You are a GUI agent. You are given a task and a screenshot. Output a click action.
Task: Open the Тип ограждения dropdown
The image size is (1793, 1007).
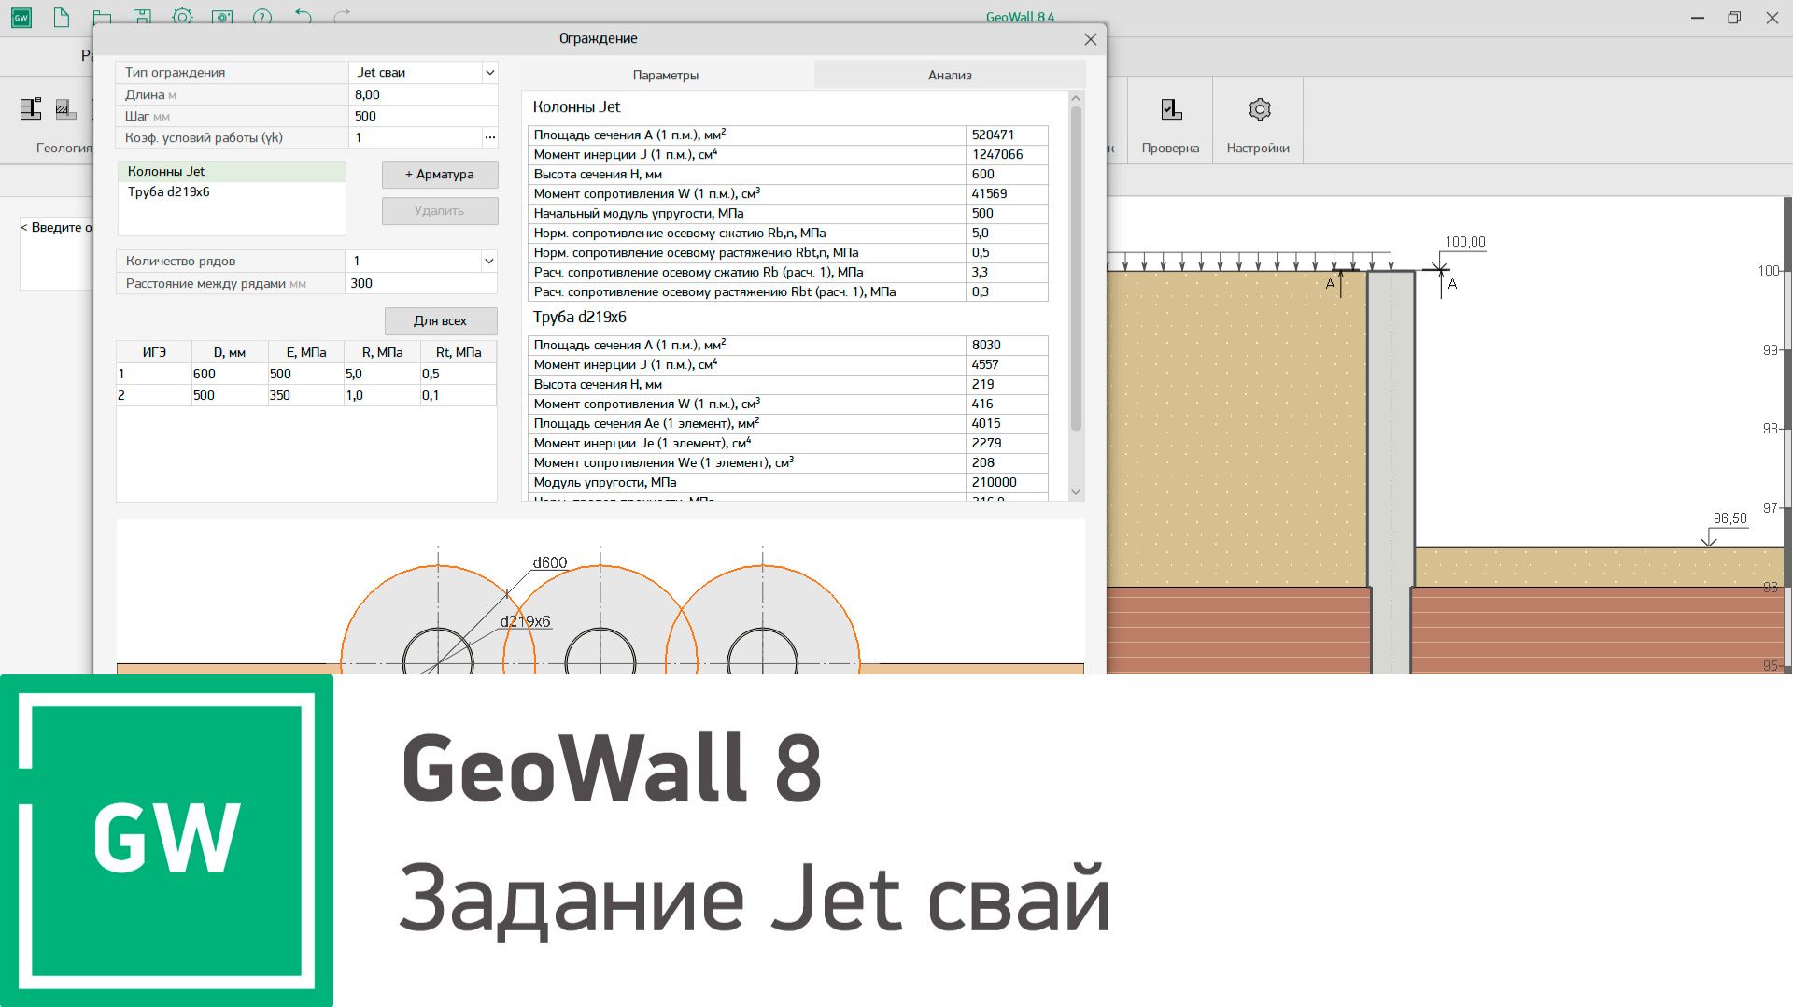[489, 72]
